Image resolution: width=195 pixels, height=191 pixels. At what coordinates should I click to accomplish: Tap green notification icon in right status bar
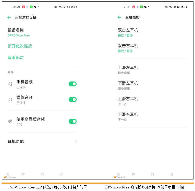141,7
